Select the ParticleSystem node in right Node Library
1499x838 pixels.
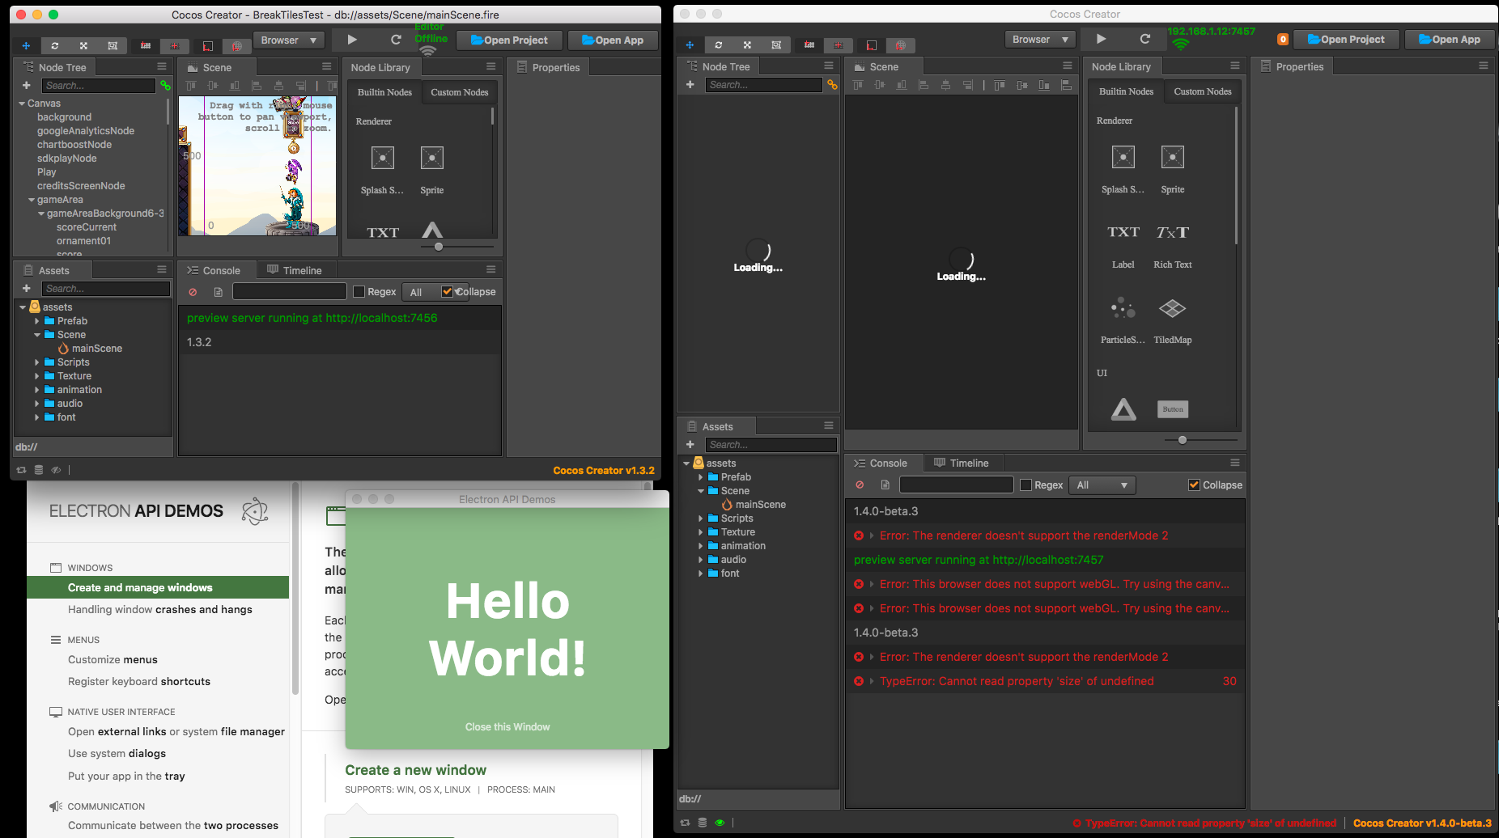1123,321
